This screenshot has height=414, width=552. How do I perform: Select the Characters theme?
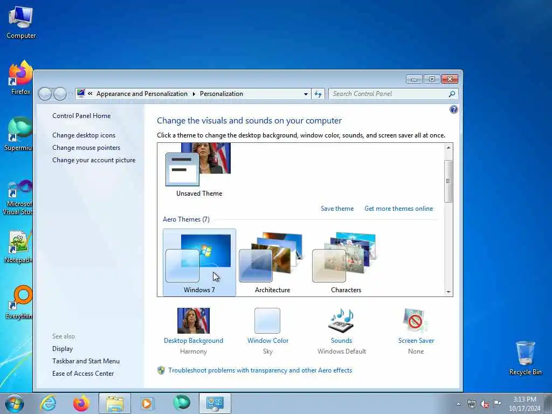(x=346, y=263)
